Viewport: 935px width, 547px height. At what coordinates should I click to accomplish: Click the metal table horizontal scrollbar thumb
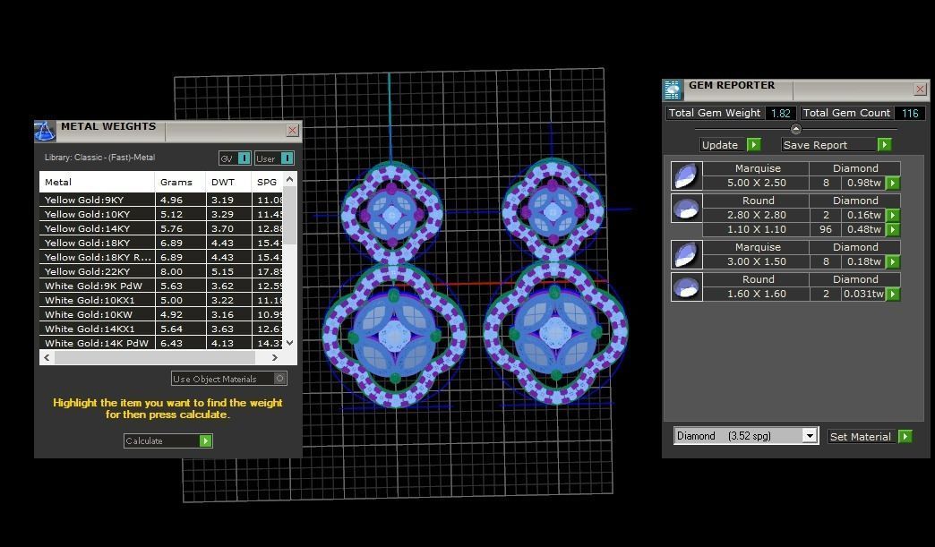point(155,357)
